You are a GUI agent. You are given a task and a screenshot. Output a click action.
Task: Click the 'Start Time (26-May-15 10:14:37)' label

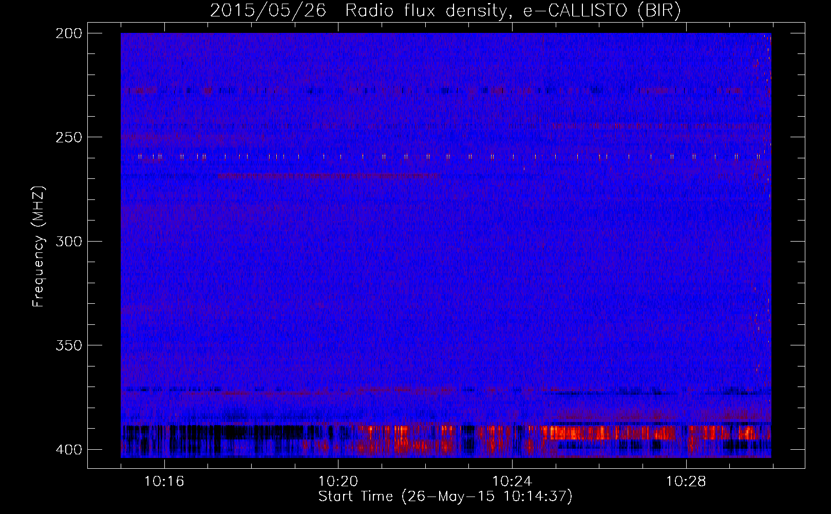[x=445, y=497]
